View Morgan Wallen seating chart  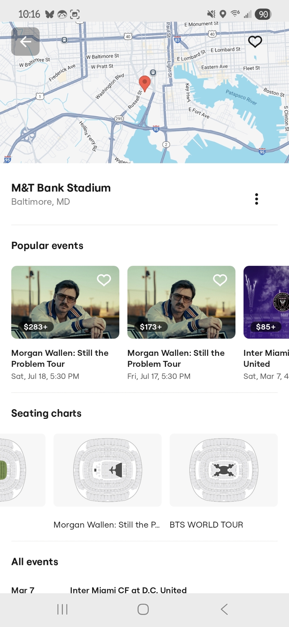107,470
